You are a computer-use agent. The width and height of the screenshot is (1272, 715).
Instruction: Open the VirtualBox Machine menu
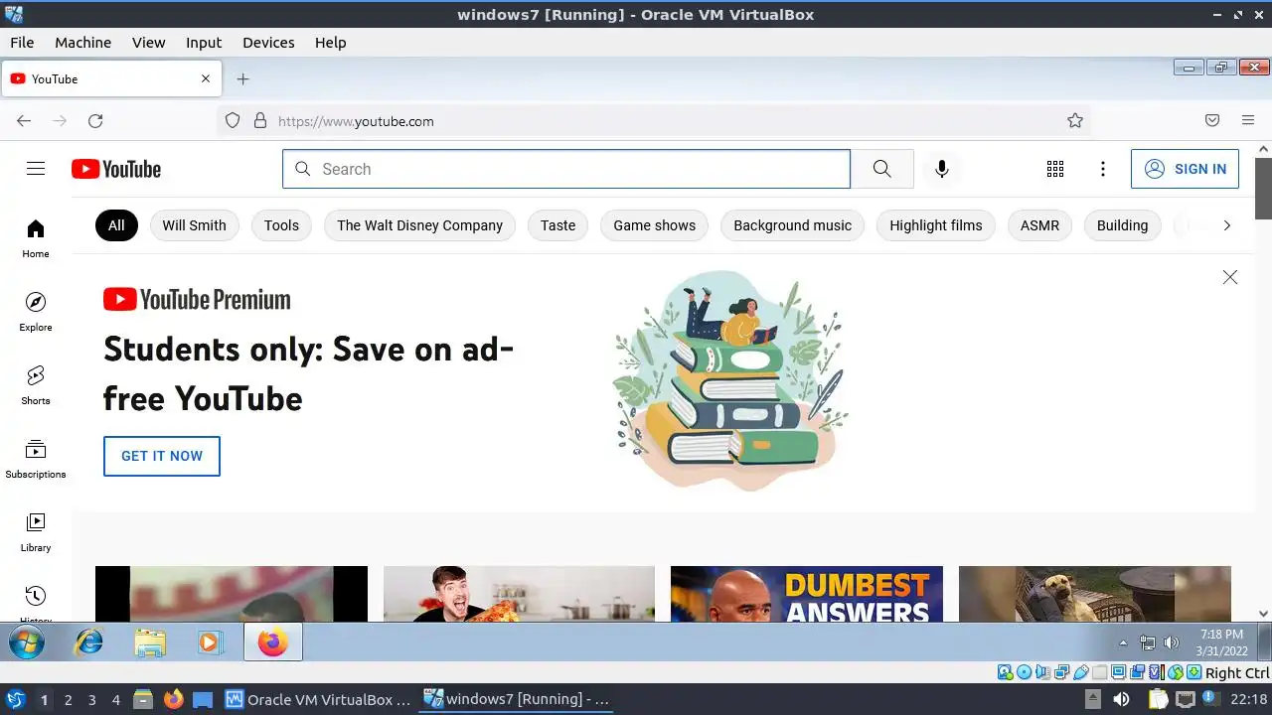pos(82,43)
